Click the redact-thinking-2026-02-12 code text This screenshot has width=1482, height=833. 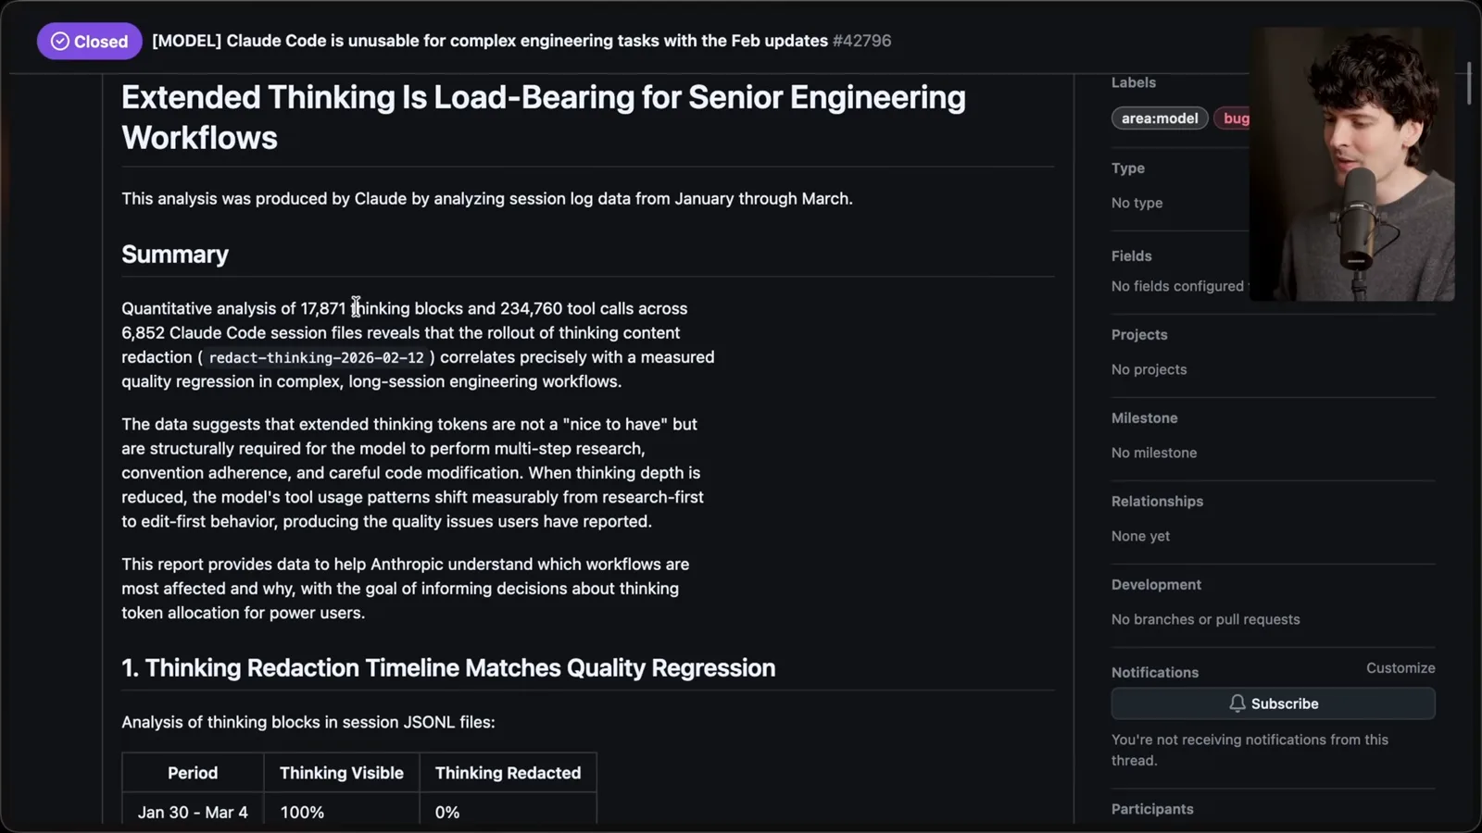(316, 357)
